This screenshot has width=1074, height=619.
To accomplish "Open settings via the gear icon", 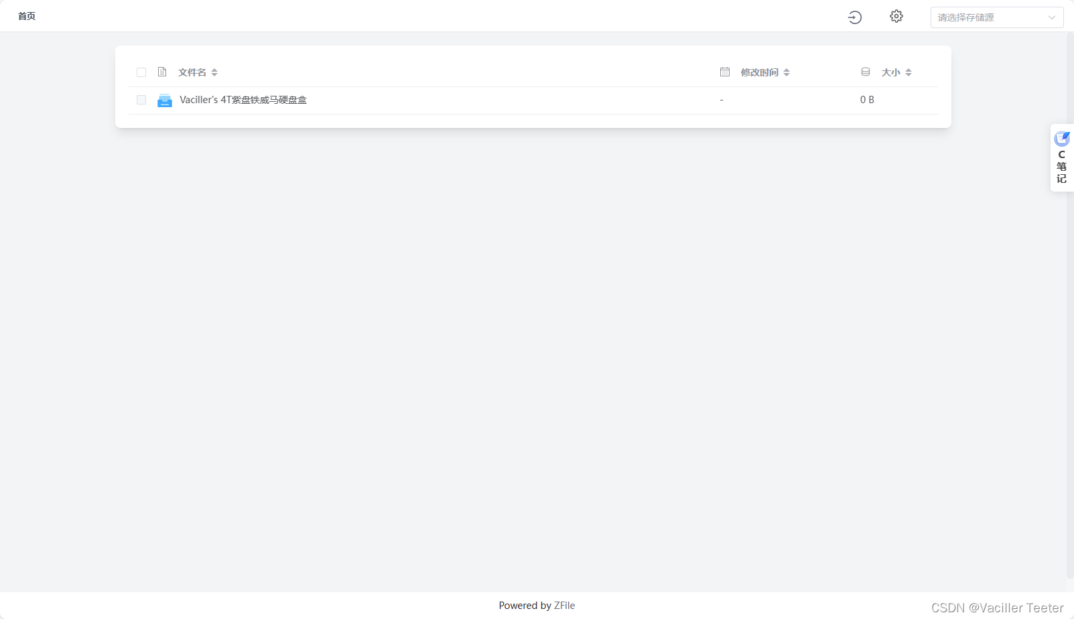I will coord(896,16).
